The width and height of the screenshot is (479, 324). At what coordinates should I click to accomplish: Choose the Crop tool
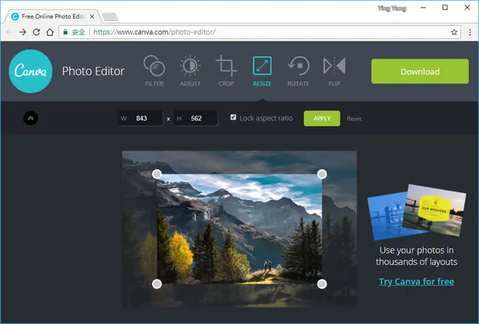[226, 70]
